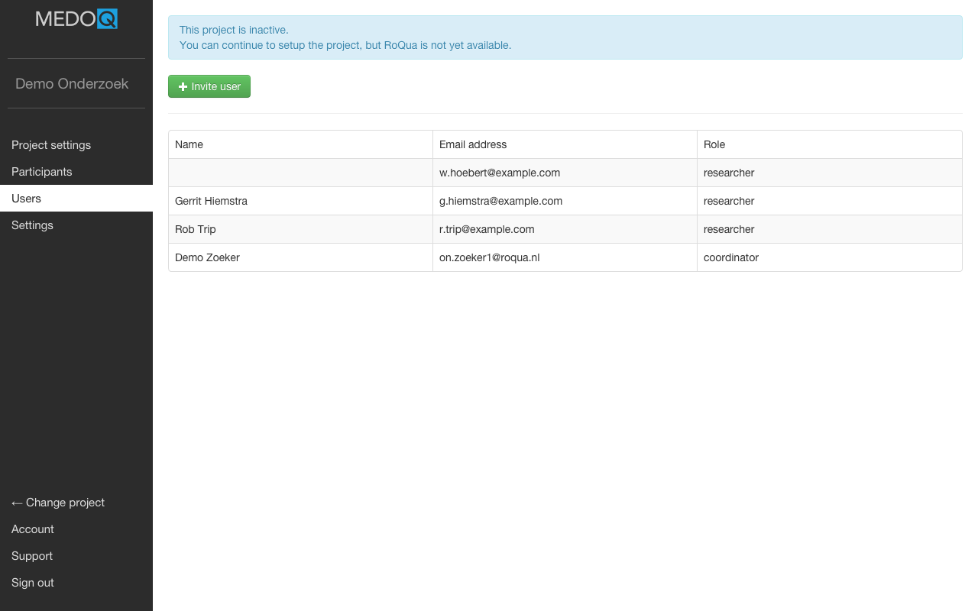Click the Role column header
Image resolution: width=978 pixels, height=611 pixels.
pyautogui.click(x=714, y=144)
